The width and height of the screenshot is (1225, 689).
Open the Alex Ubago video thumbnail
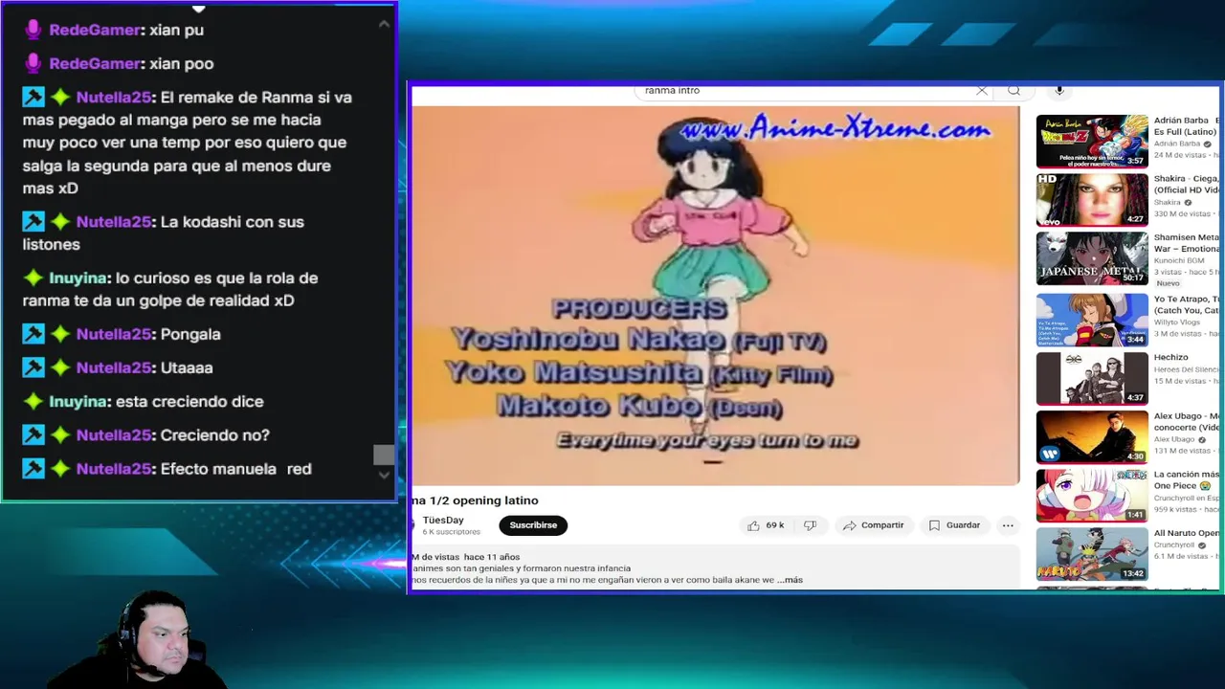coord(1092,436)
